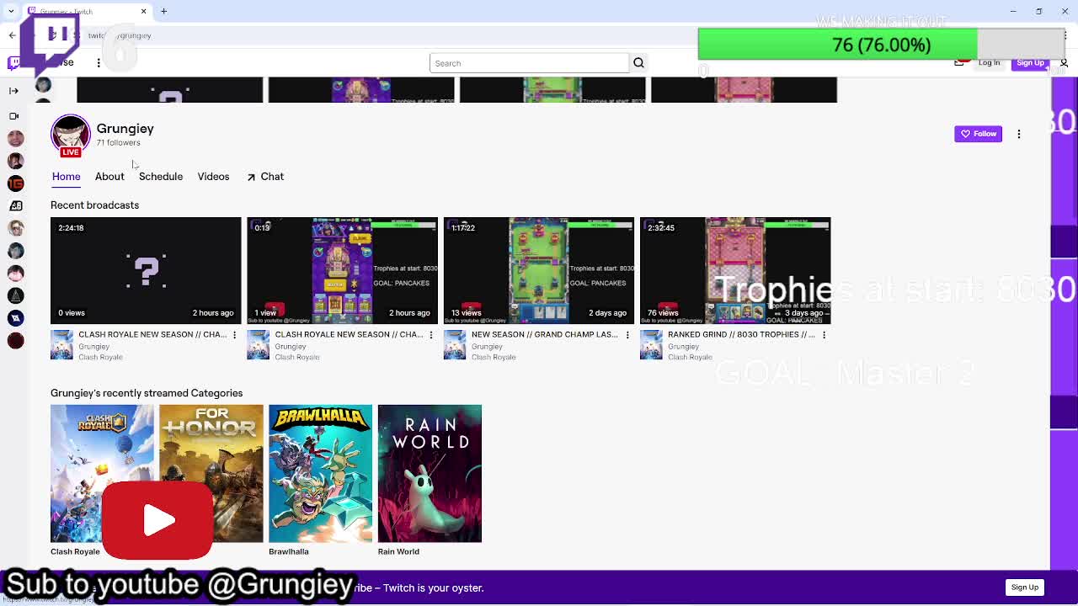Open the first CLASH ROYALE NEW SEASON title link
The height and width of the screenshot is (606, 1078).
tap(152, 335)
